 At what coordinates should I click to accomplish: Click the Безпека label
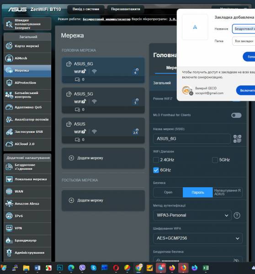(159, 183)
